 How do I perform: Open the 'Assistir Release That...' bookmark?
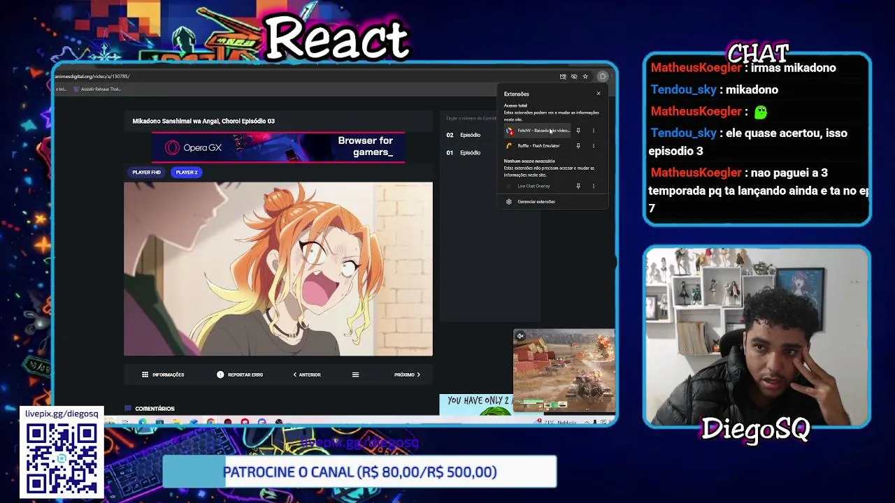click(x=98, y=89)
